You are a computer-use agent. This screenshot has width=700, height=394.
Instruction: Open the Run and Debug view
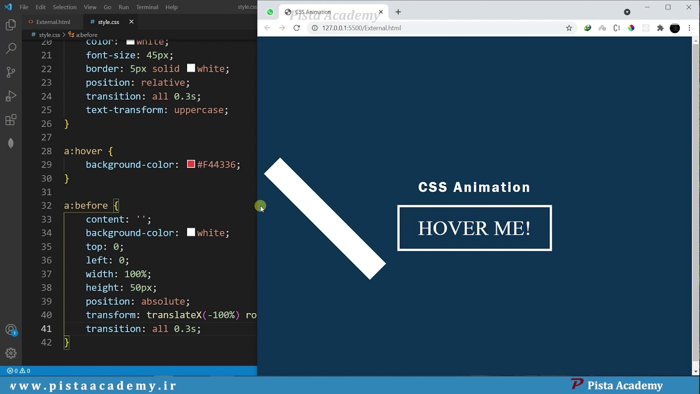point(10,96)
